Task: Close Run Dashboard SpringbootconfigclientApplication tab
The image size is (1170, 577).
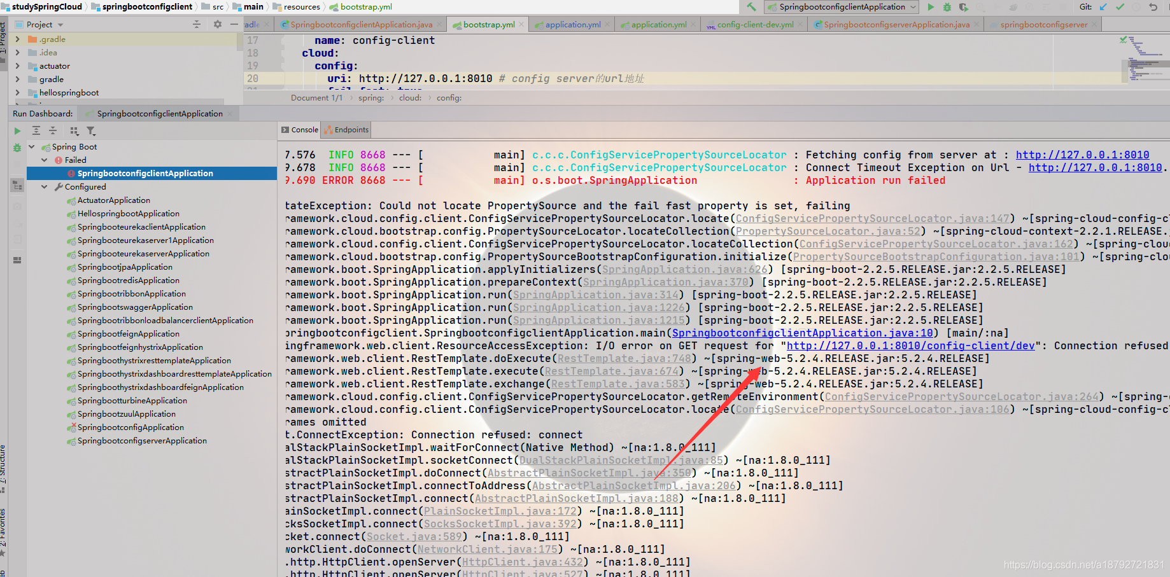Action: coord(230,114)
